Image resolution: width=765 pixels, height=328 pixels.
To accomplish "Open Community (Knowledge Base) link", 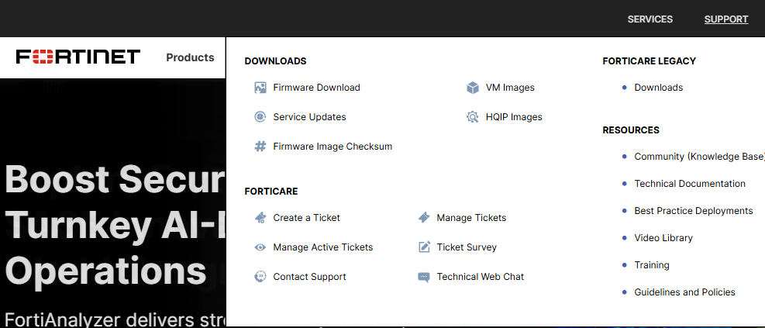I will click(x=699, y=157).
